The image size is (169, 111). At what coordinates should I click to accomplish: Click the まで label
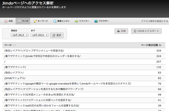coord(33,31)
